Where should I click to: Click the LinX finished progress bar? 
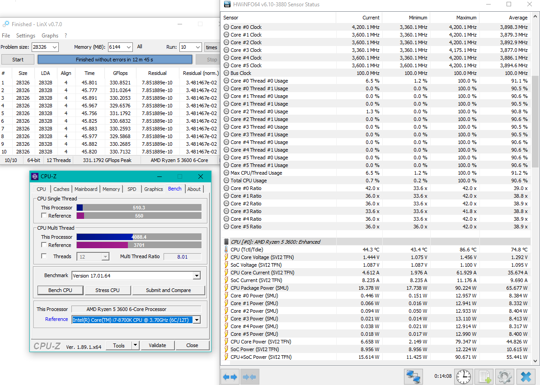(x=115, y=60)
